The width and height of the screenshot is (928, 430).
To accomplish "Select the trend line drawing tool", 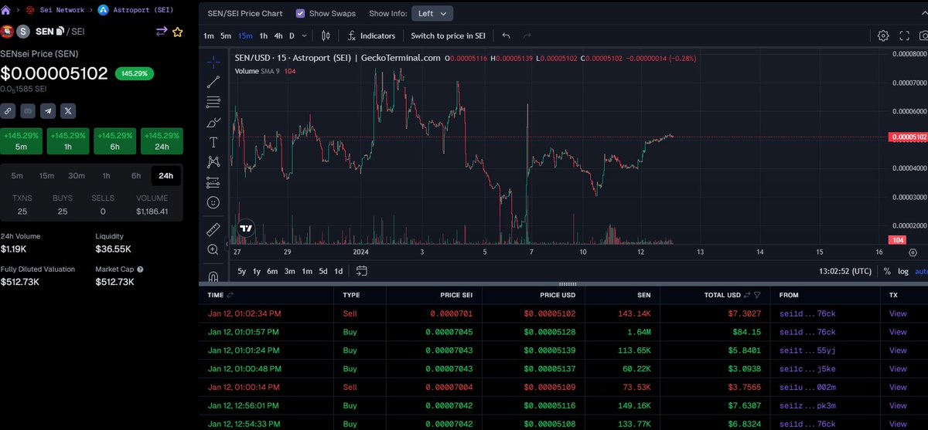I will pos(213,82).
